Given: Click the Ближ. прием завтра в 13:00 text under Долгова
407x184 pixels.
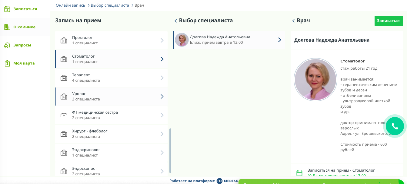Looking at the screenshot, I should click(x=216, y=43).
